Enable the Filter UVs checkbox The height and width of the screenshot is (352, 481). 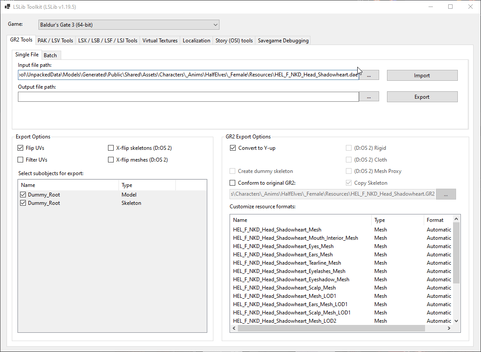[21, 159]
